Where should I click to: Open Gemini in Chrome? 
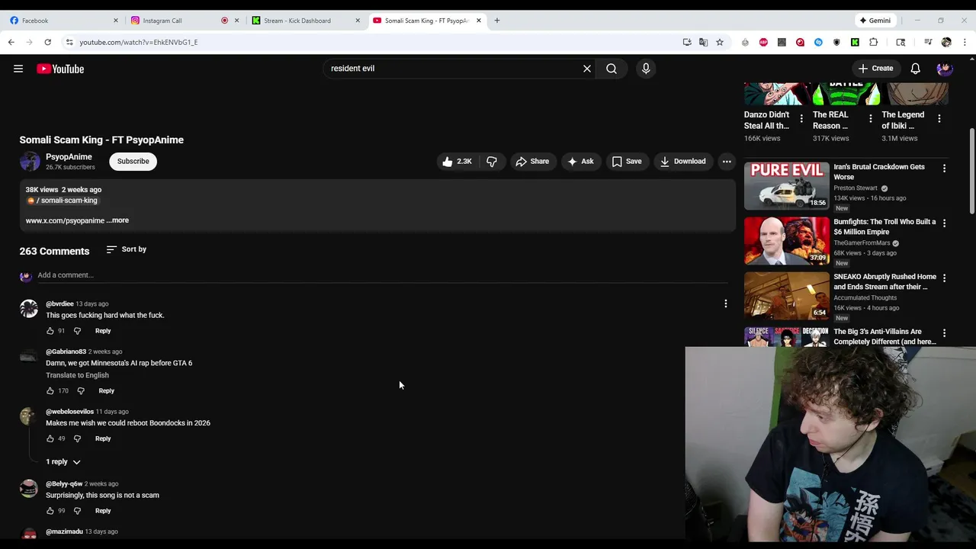(875, 21)
